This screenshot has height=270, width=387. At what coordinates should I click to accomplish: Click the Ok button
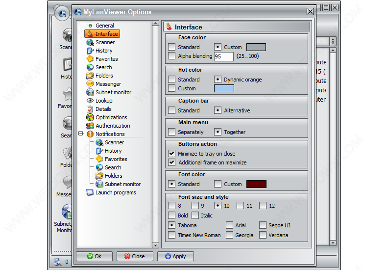94,256
